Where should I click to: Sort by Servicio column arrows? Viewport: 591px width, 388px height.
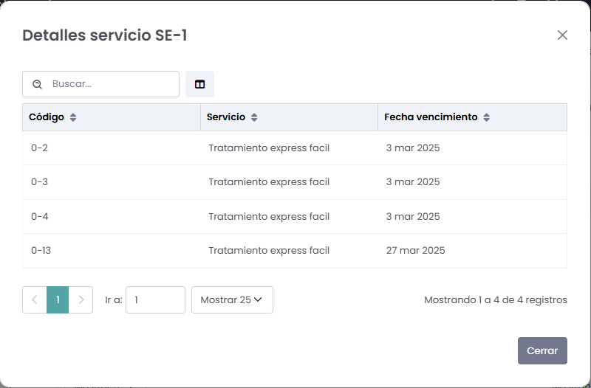click(254, 117)
